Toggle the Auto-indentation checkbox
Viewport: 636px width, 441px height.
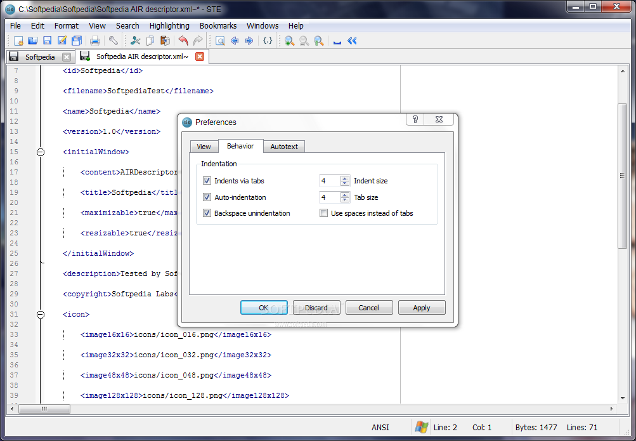[x=207, y=197]
